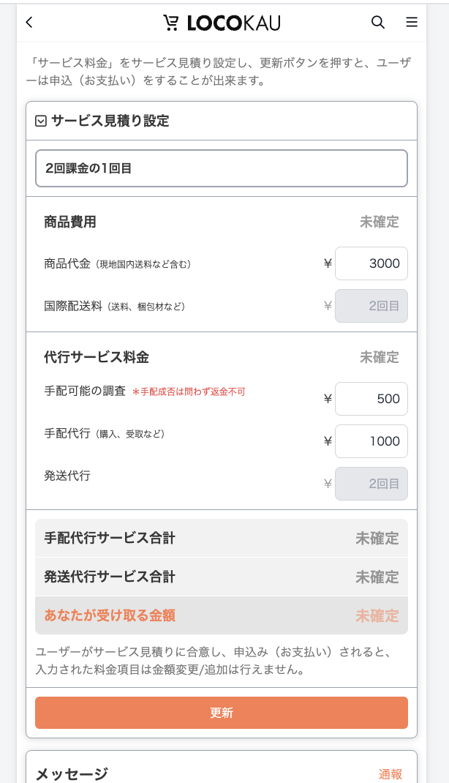Tap the yen symbol beside 手配代行
Viewport: 449px width, 783px height.
326,441
